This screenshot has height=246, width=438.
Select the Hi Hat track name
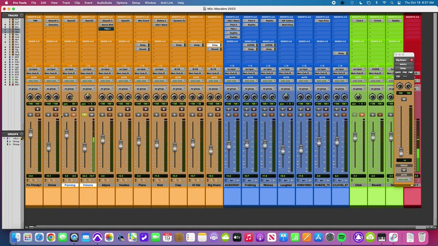coord(196,185)
